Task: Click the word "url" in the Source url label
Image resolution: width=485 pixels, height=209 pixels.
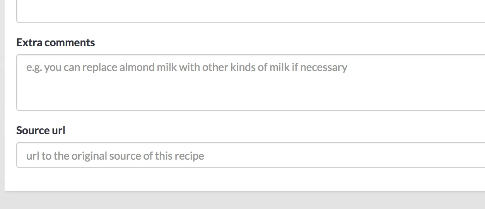Action: [58, 131]
